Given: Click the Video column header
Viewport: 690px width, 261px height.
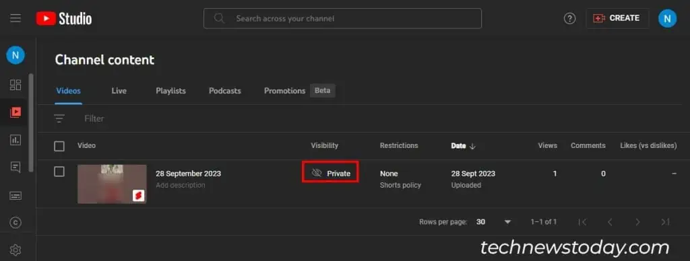Looking at the screenshot, I should pyautogui.click(x=86, y=145).
